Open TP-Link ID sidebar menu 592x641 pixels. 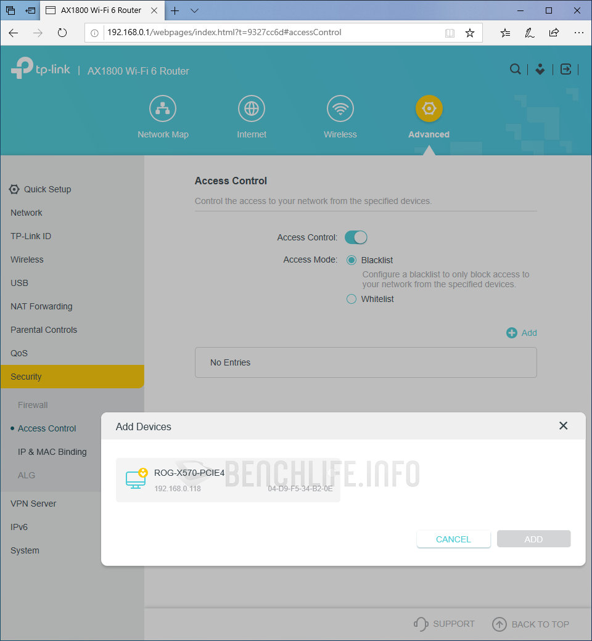31,236
